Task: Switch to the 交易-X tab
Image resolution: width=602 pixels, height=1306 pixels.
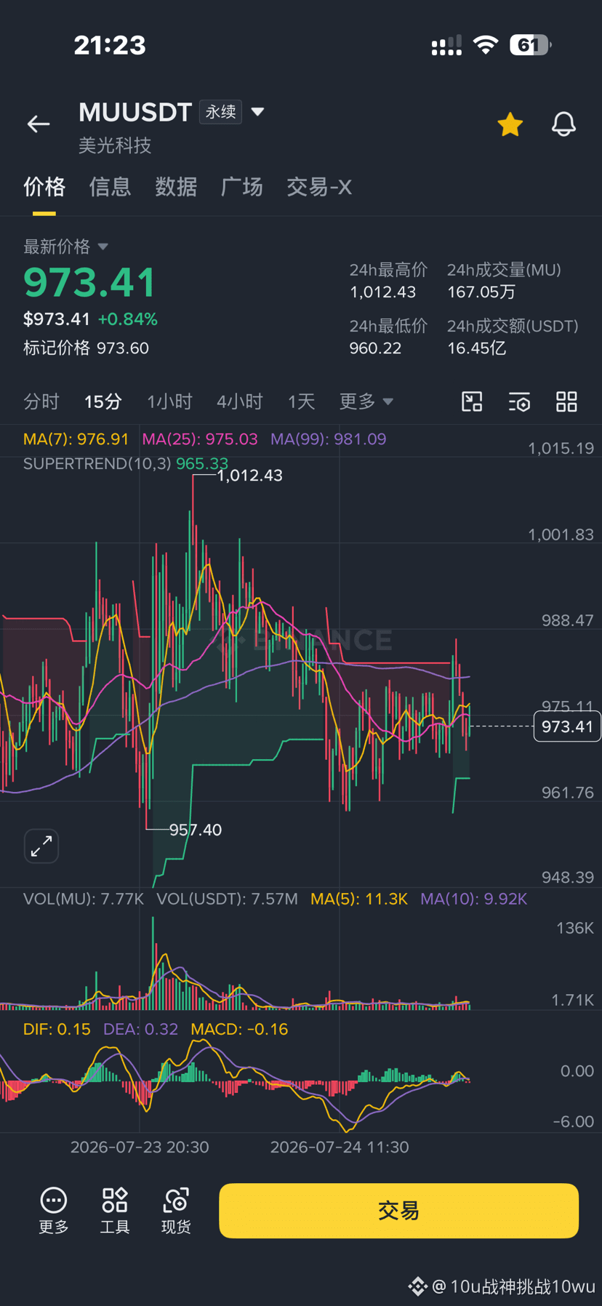Action: [319, 187]
